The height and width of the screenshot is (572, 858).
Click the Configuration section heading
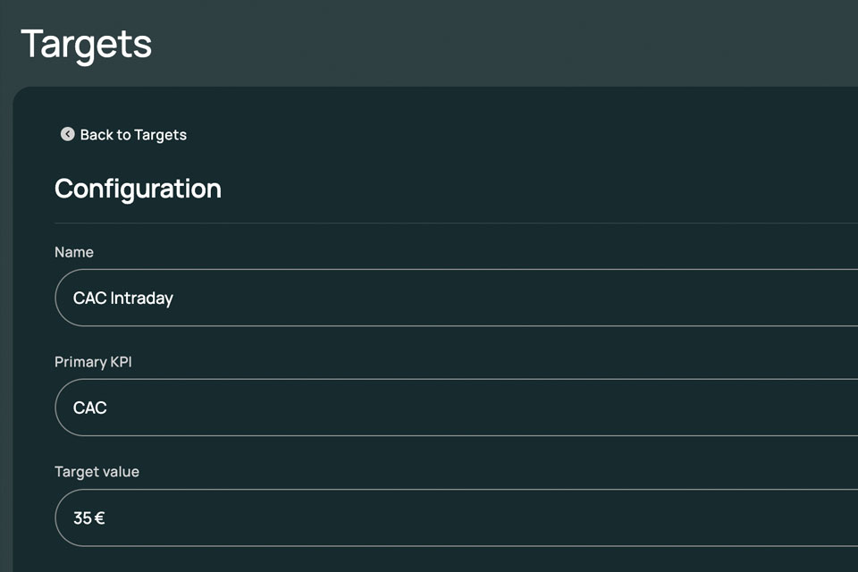coord(138,189)
